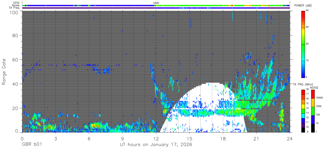Click the x-axis tick label '12'
This screenshot has height=150, width=326.
[156, 139]
